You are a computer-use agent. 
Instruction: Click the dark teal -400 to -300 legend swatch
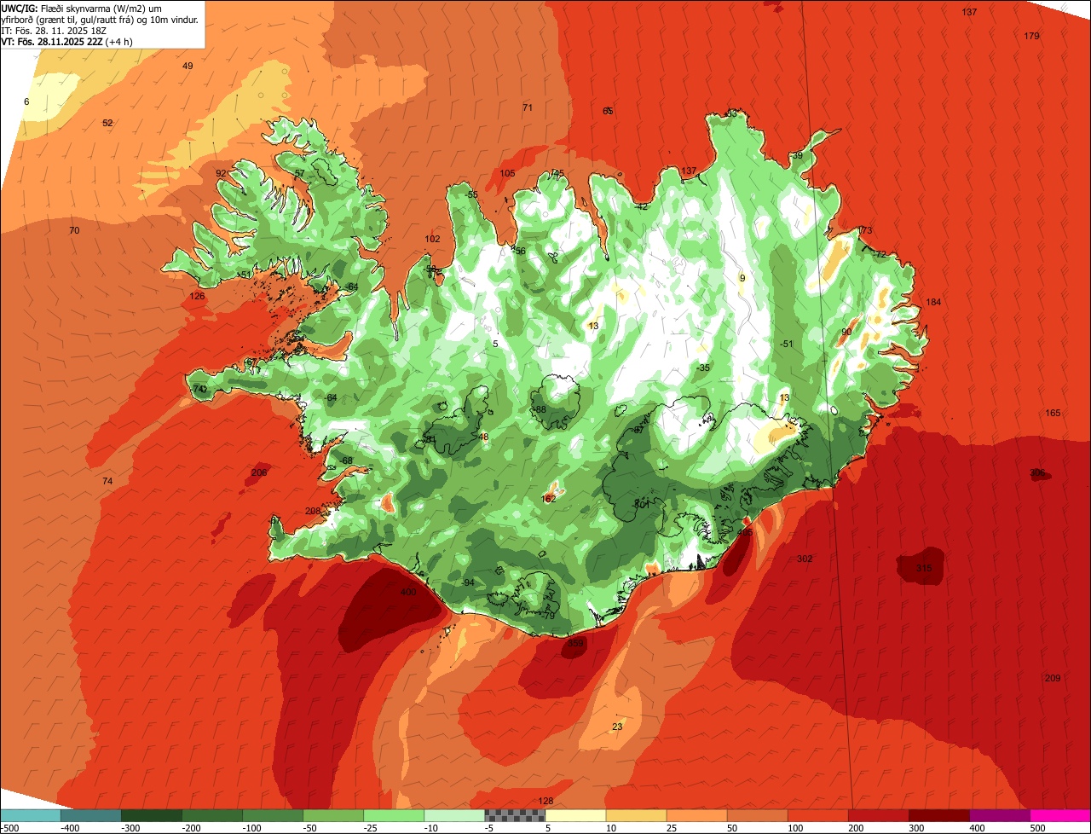(x=91, y=815)
